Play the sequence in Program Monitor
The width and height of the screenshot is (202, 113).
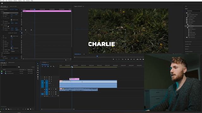click(x=128, y=59)
